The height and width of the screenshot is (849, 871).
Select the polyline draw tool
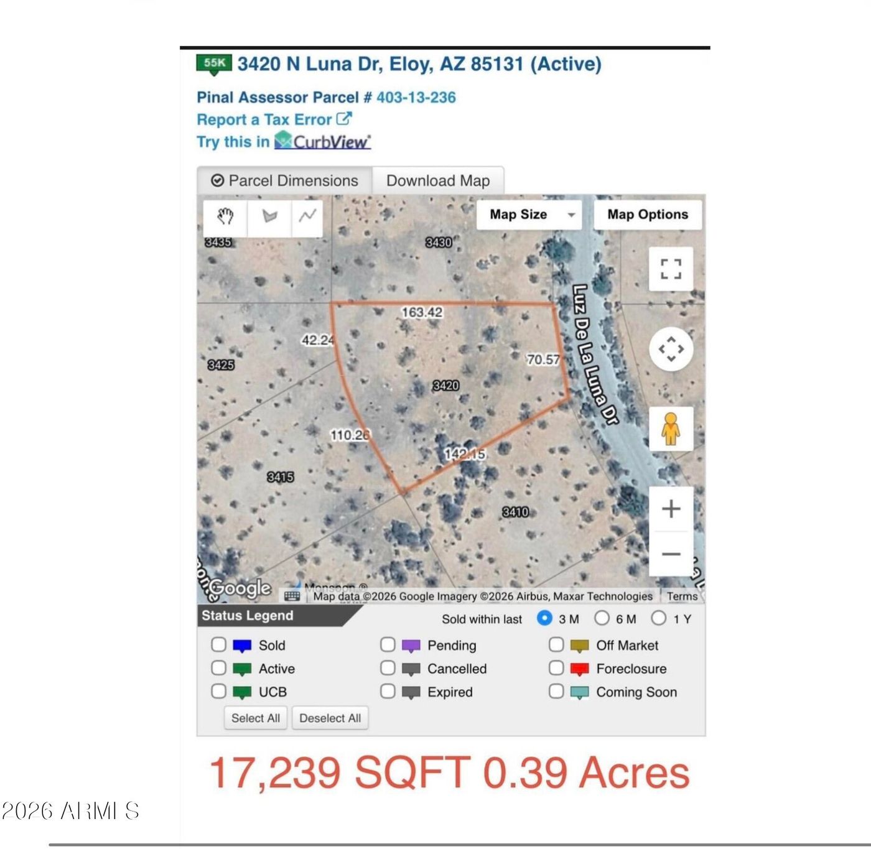tap(307, 216)
